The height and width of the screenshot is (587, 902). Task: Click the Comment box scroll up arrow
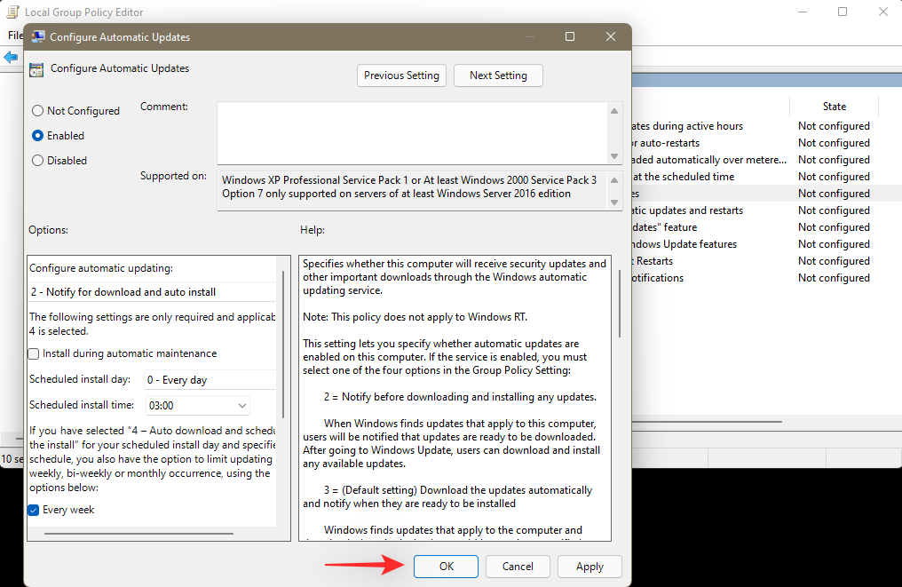click(x=615, y=111)
